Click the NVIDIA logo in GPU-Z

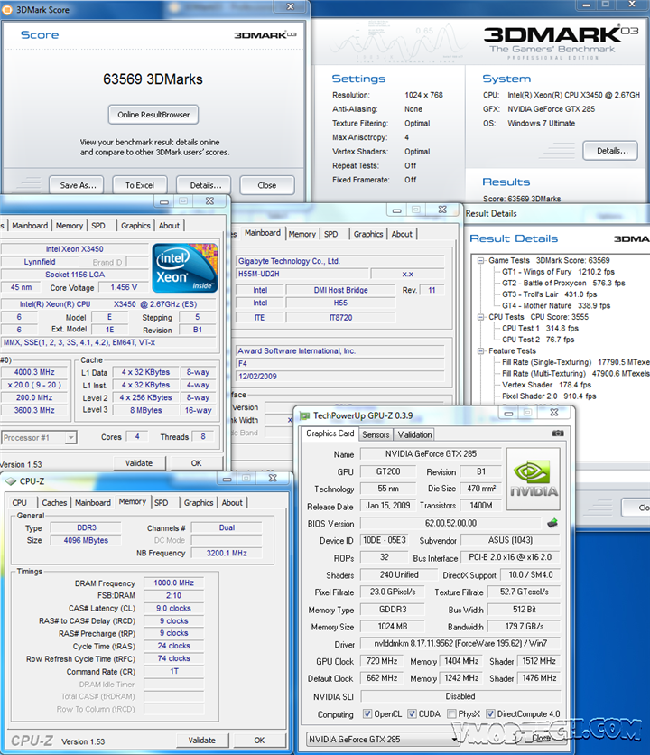534,479
